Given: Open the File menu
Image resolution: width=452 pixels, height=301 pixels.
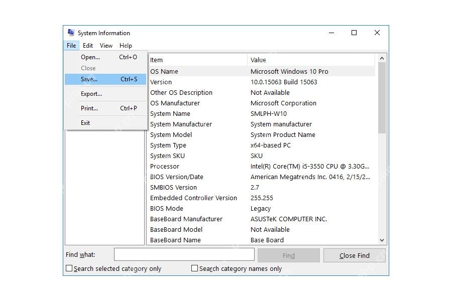Looking at the screenshot, I should click(71, 46).
